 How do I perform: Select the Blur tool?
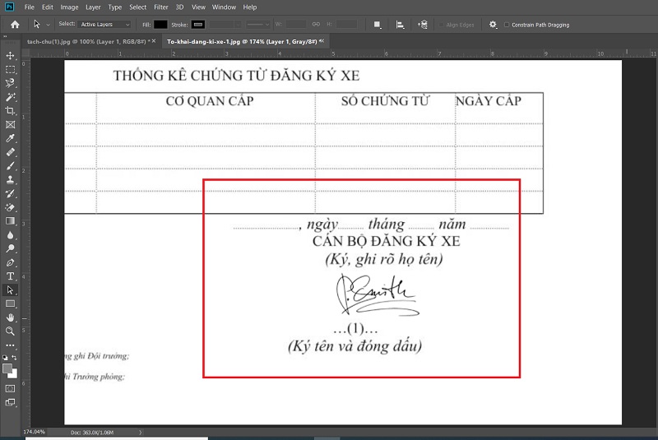pyautogui.click(x=10, y=235)
